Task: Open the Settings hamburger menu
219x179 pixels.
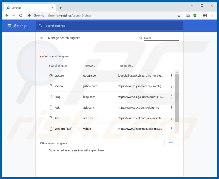Action: coord(9,26)
